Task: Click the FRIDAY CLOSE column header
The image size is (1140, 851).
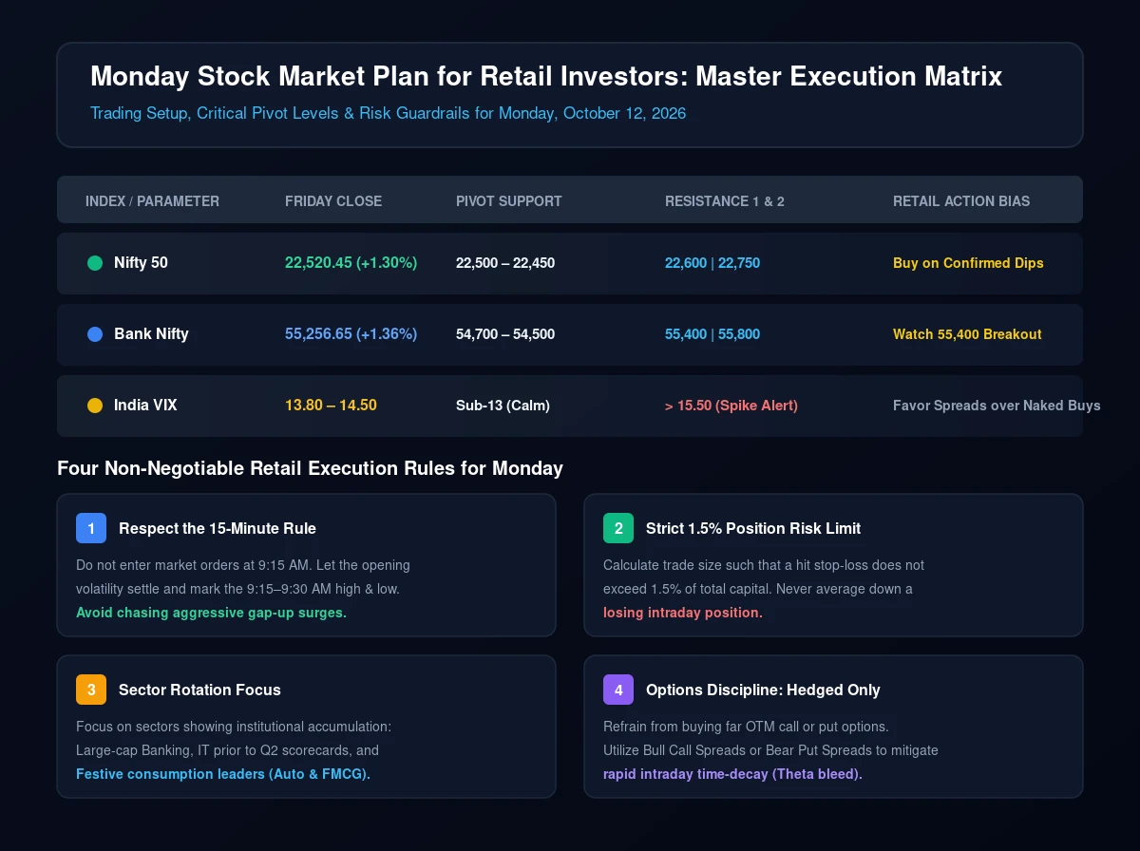Action: 333,201
